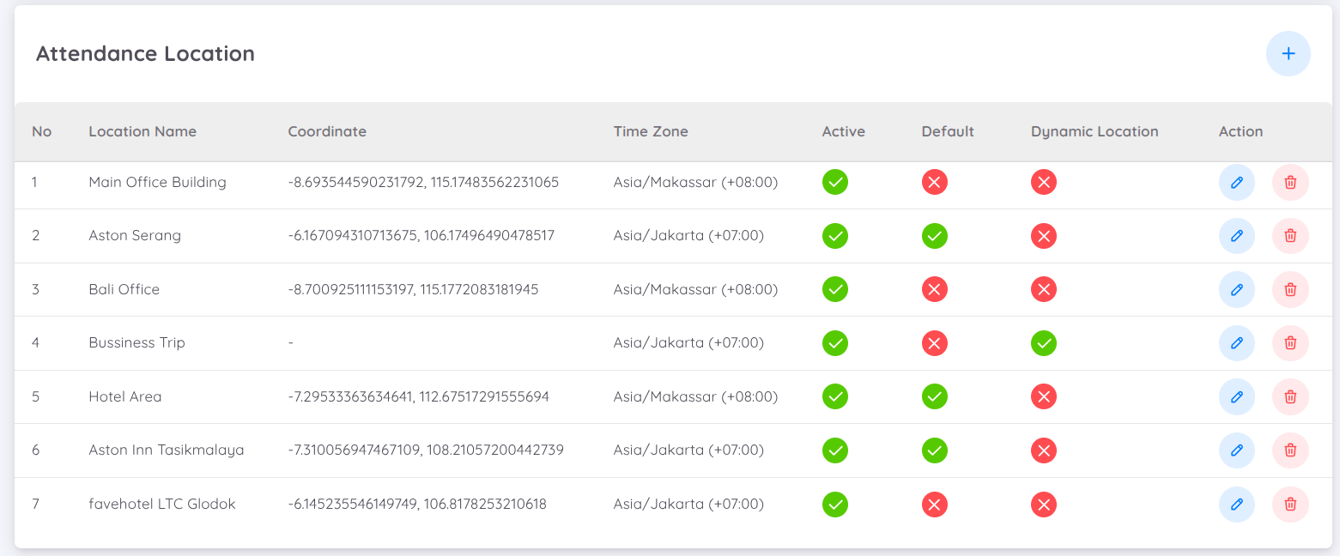Toggle Dynamic Location for Bussiness Trip

coord(1043,343)
